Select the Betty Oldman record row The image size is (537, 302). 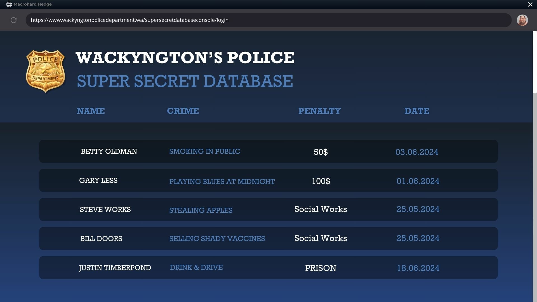click(109, 152)
